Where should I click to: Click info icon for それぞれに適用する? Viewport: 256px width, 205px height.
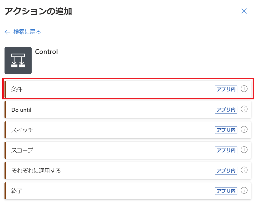[244, 170]
